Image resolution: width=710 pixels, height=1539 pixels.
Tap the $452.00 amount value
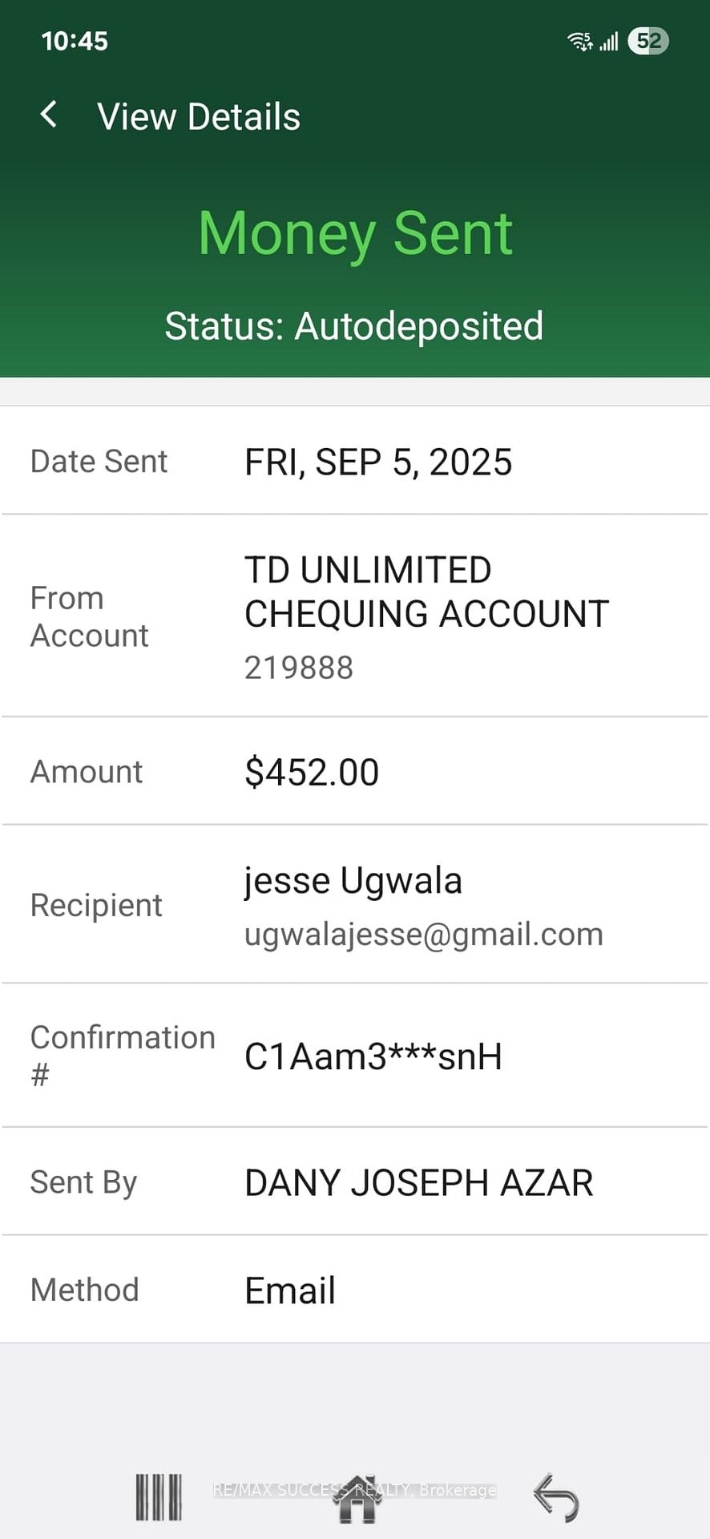click(311, 772)
